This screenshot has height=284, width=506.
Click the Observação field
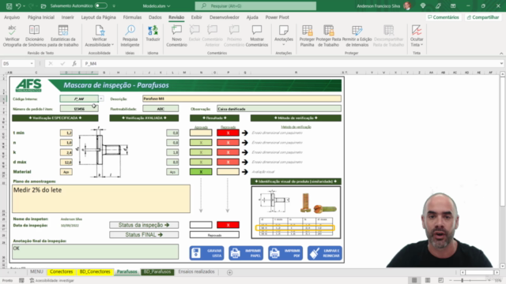[x=279, y=109]
